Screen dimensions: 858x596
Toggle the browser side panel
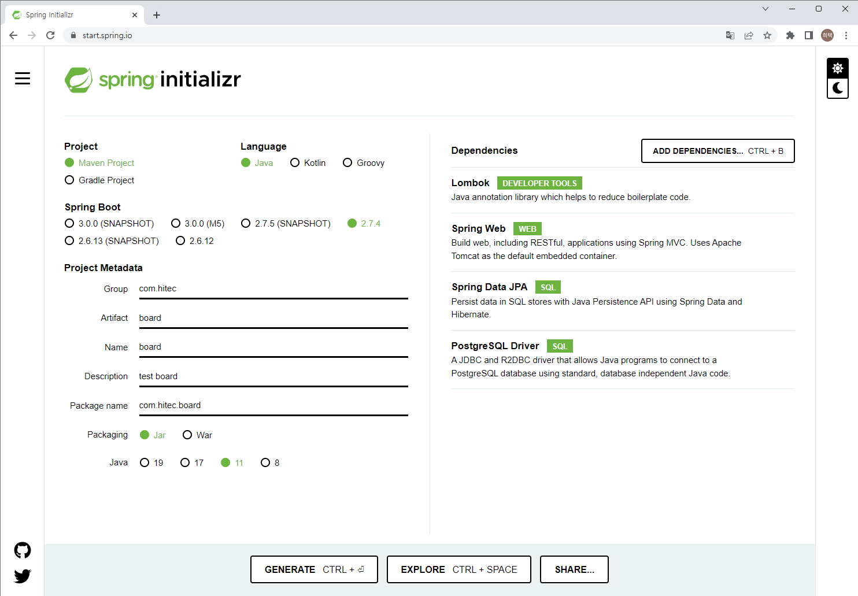point(809,35)
